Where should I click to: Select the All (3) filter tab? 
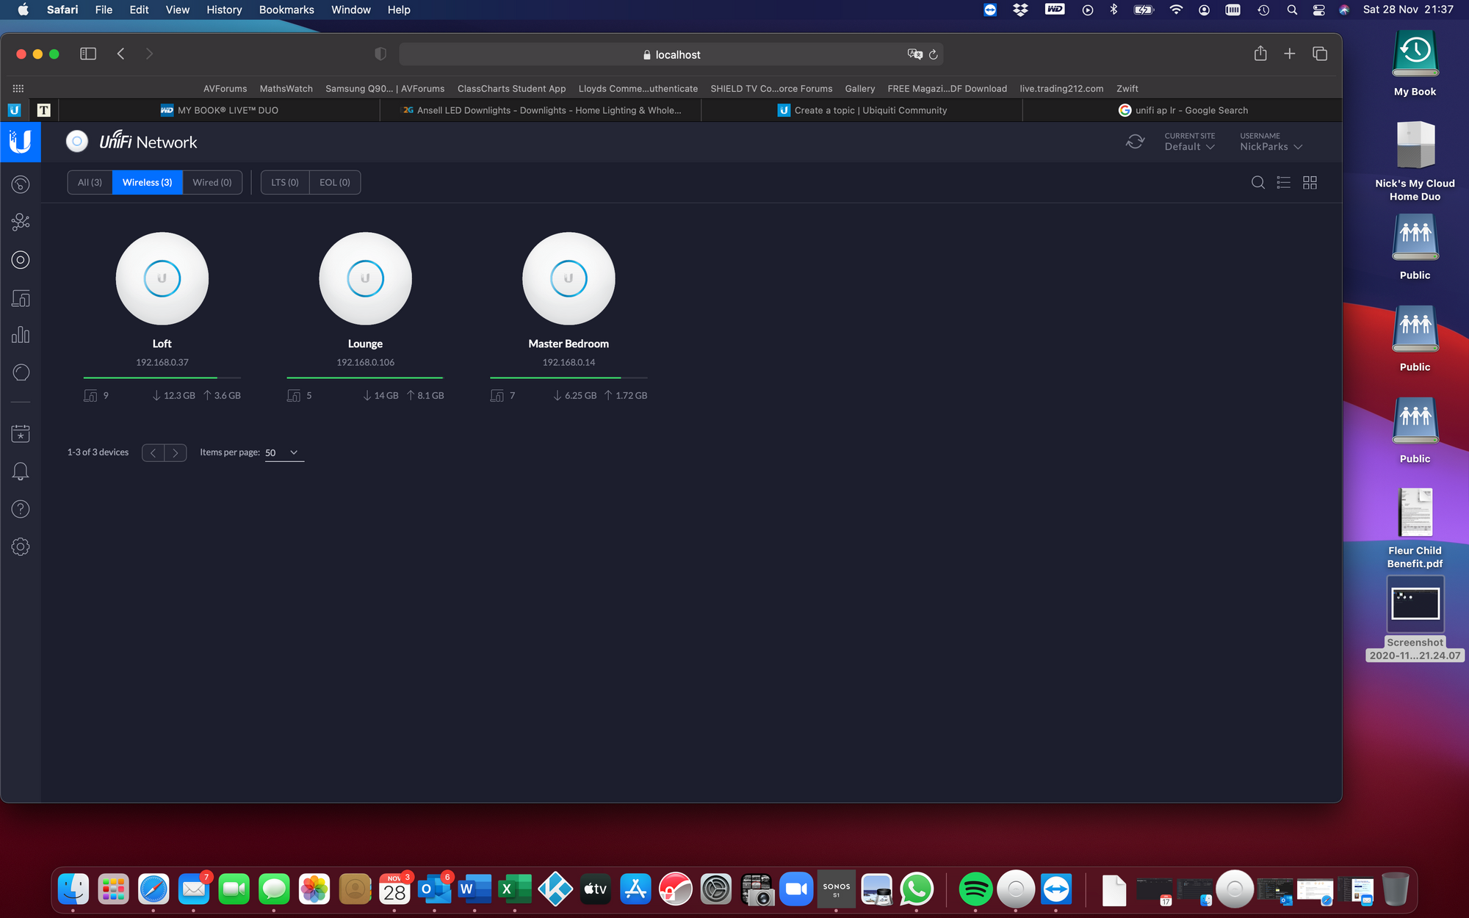coord(90,182)
